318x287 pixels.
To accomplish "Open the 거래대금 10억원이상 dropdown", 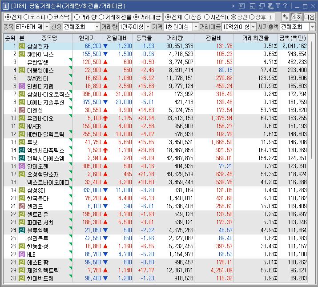I will point(254,27).
